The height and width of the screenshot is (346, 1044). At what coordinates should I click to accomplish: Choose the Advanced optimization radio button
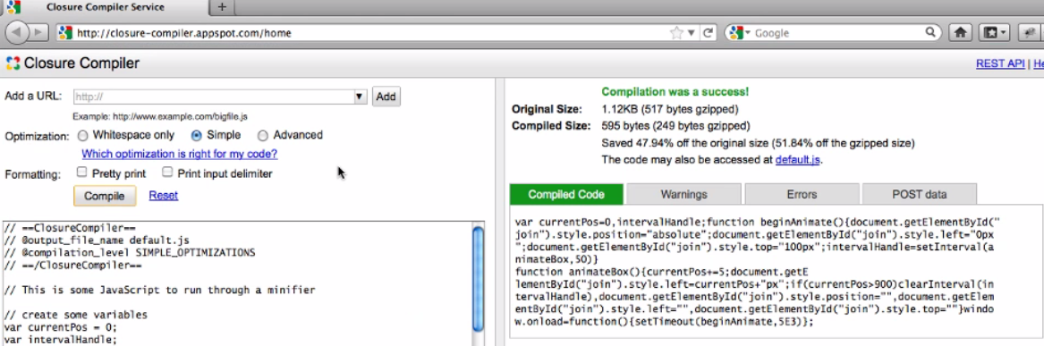pos(263,136)
